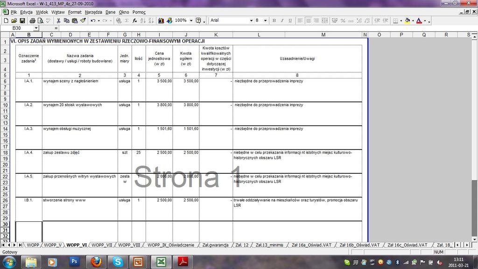Increase decimal places
The height and width of the screenshot is (269, 478).
click(x=359, y=21)
